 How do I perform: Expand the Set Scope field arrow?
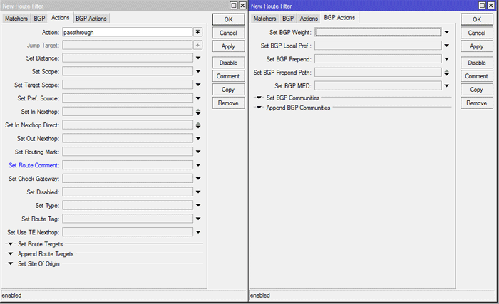[x=197, y=72]
